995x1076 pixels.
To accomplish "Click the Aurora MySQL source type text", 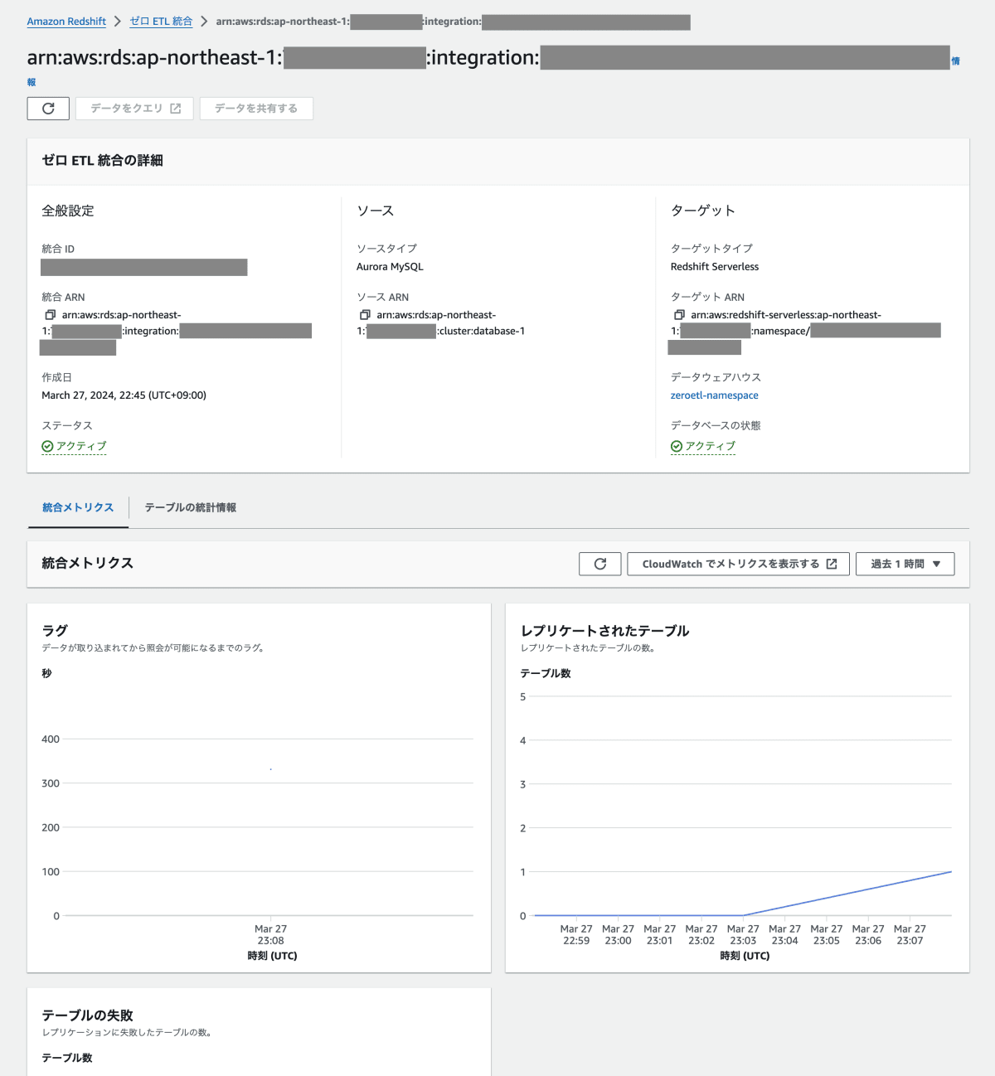I will pyautogui.click(x=390, y=267).
